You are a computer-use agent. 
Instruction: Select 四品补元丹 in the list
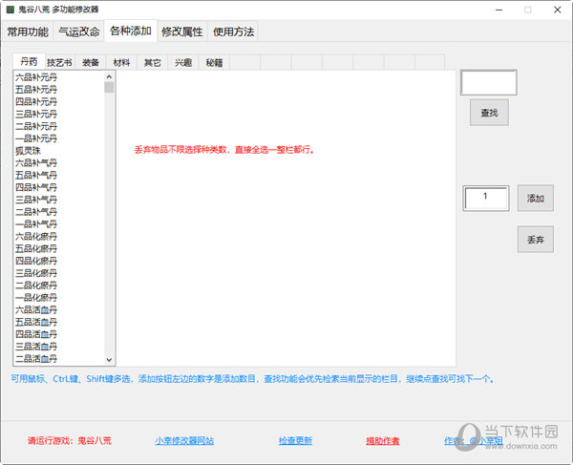tap(36, 101)
